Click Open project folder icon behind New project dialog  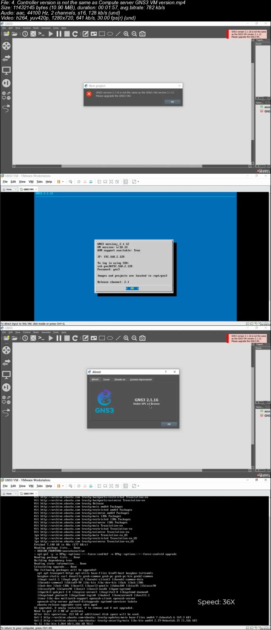tap(15, 34)
